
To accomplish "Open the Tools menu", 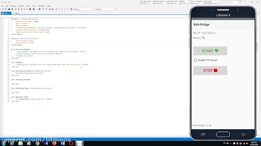I will [x=28, y=6].
